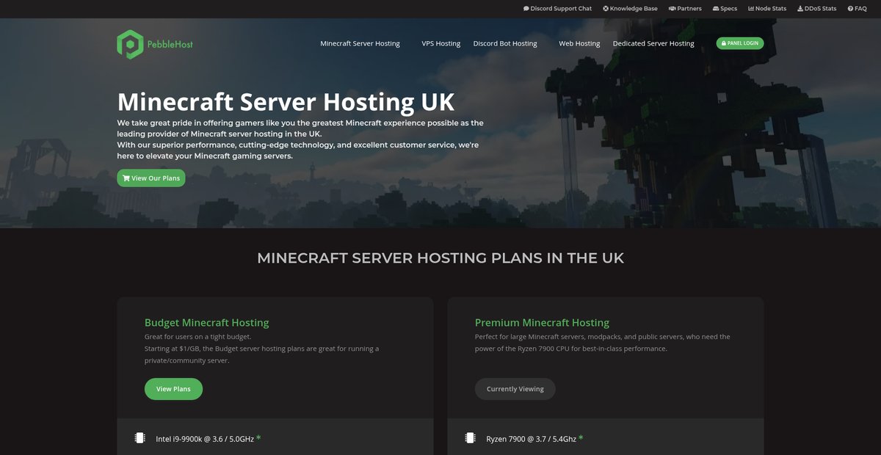Open the VPS Hosting menu item

tap(441, 43)
